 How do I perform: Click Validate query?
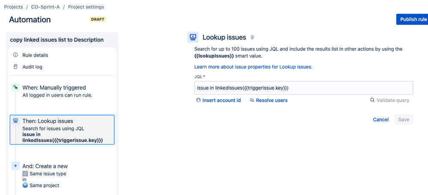pos(393,100)
